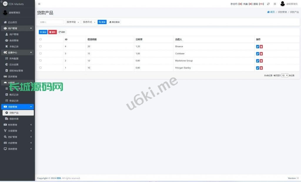Open the 排序字段 dropdown
This screenshot has height=182, width=301.
click(x=73, y=22)
